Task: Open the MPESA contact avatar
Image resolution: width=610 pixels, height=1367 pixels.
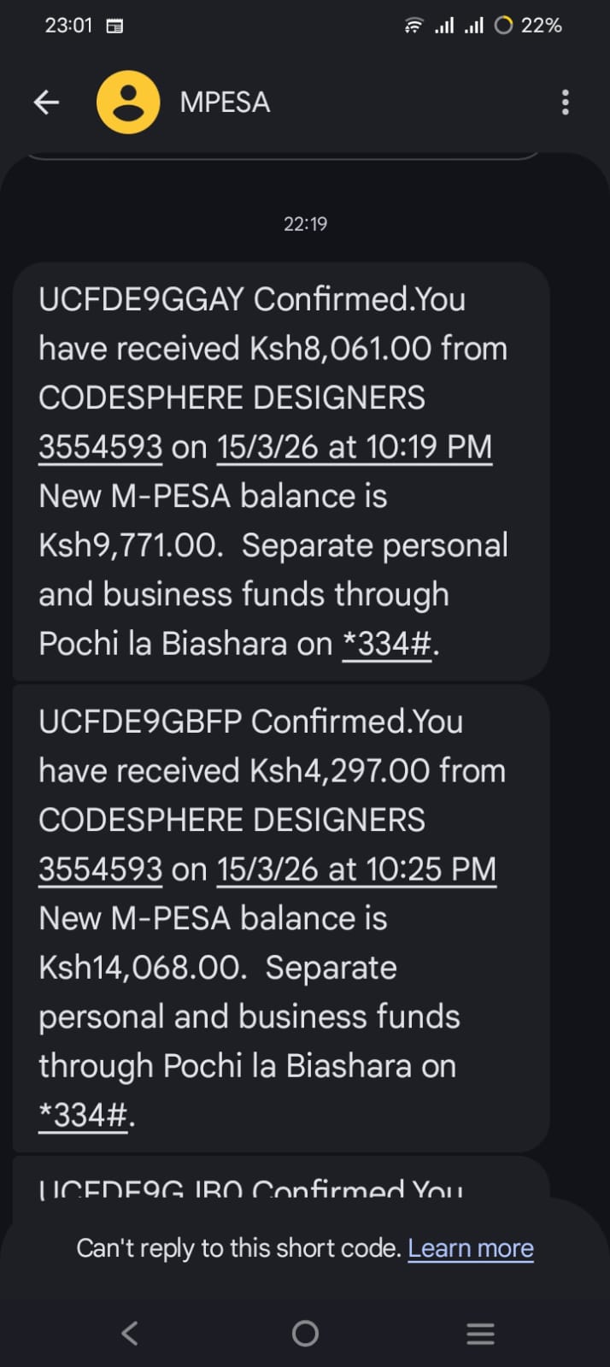Action: pos(128,103)
